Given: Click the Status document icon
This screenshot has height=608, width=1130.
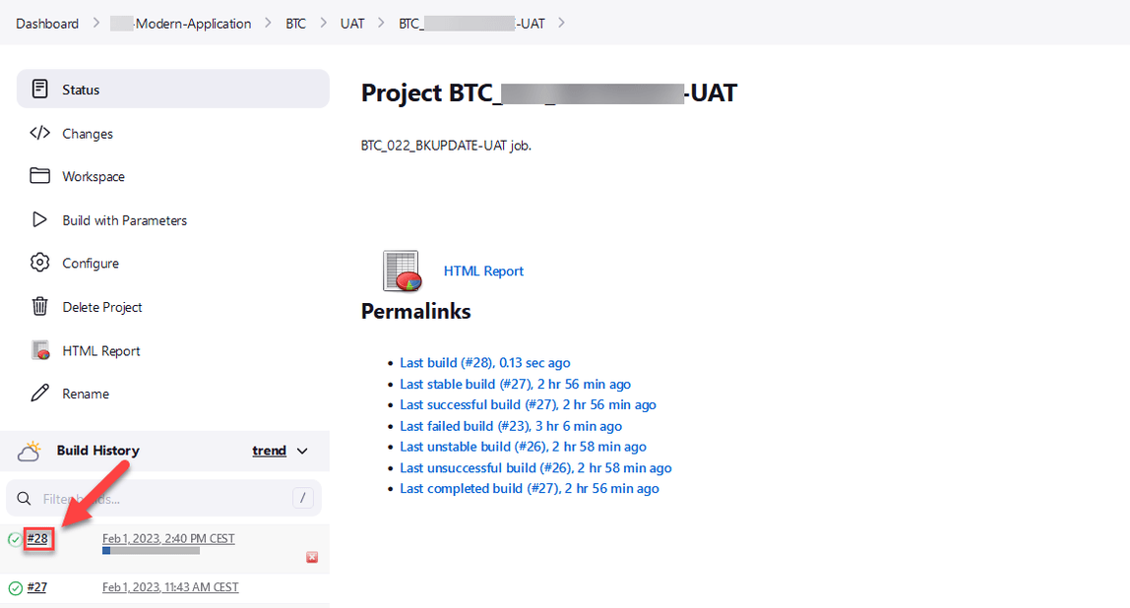Looking at the screenshot, I should coord(40,90).
